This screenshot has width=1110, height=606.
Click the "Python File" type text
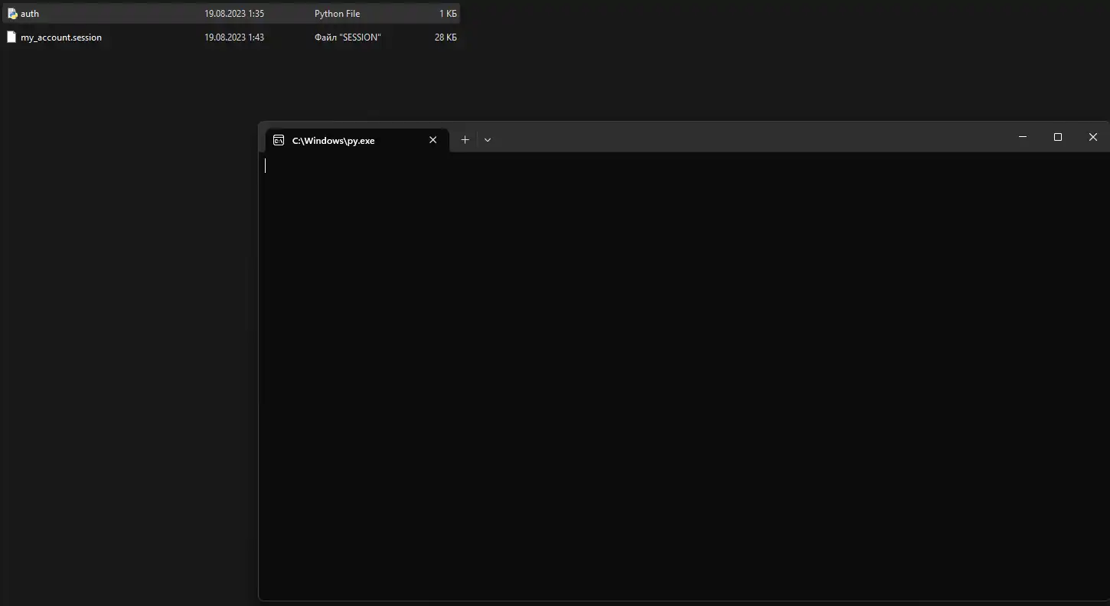point(337,14)
